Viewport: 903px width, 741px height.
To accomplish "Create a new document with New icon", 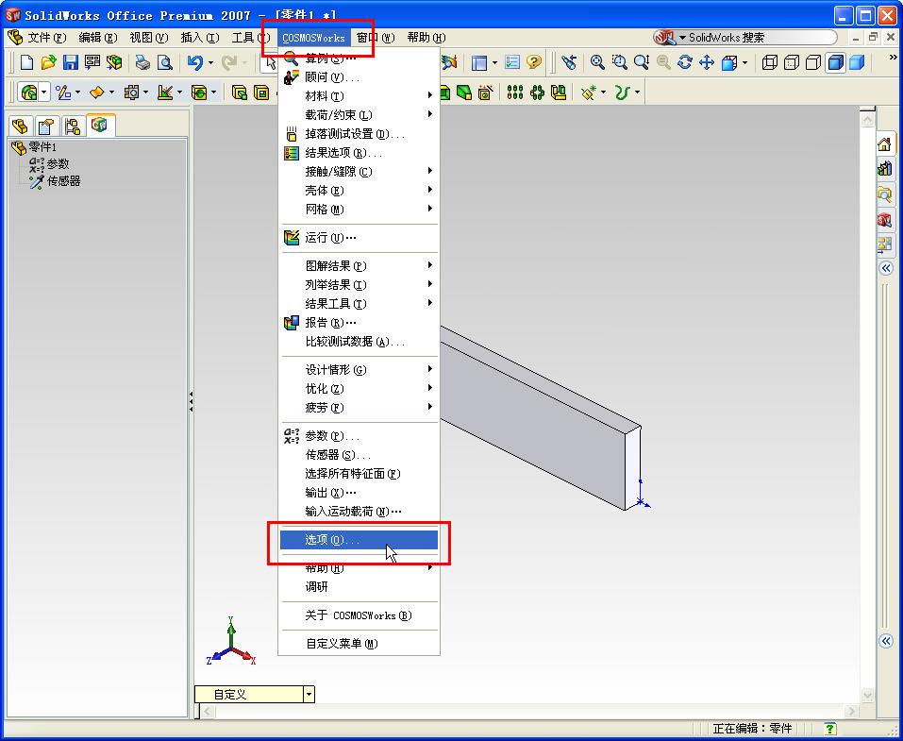I will [x=26, y=62].
